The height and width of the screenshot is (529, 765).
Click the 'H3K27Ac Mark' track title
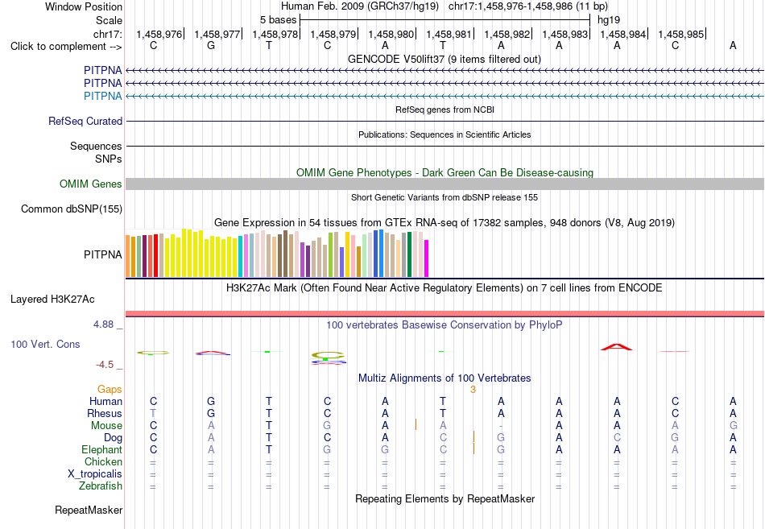(444, 288)
